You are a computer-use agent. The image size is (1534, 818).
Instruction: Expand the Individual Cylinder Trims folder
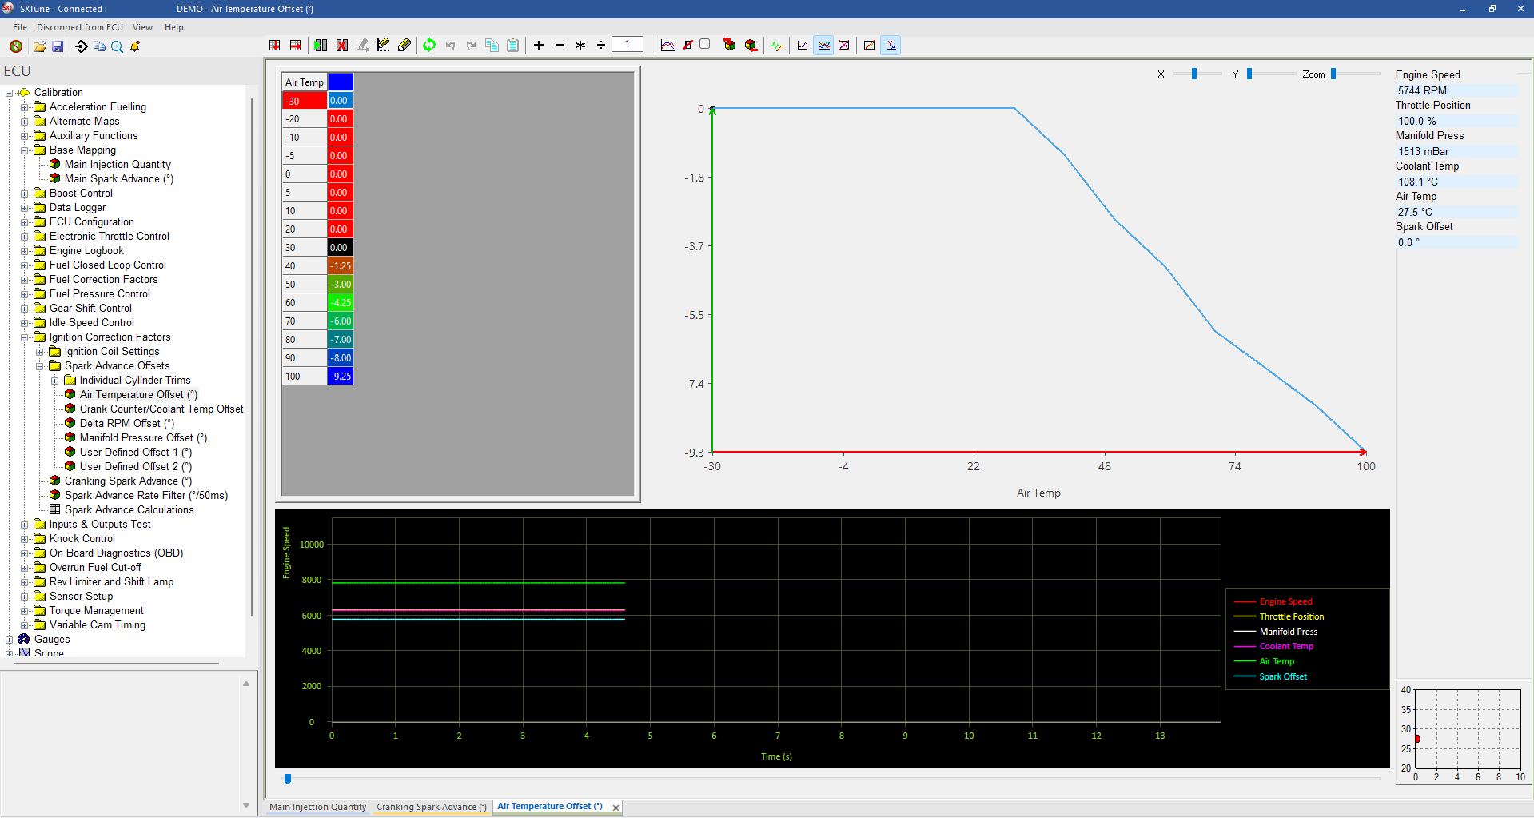(55, 381)
